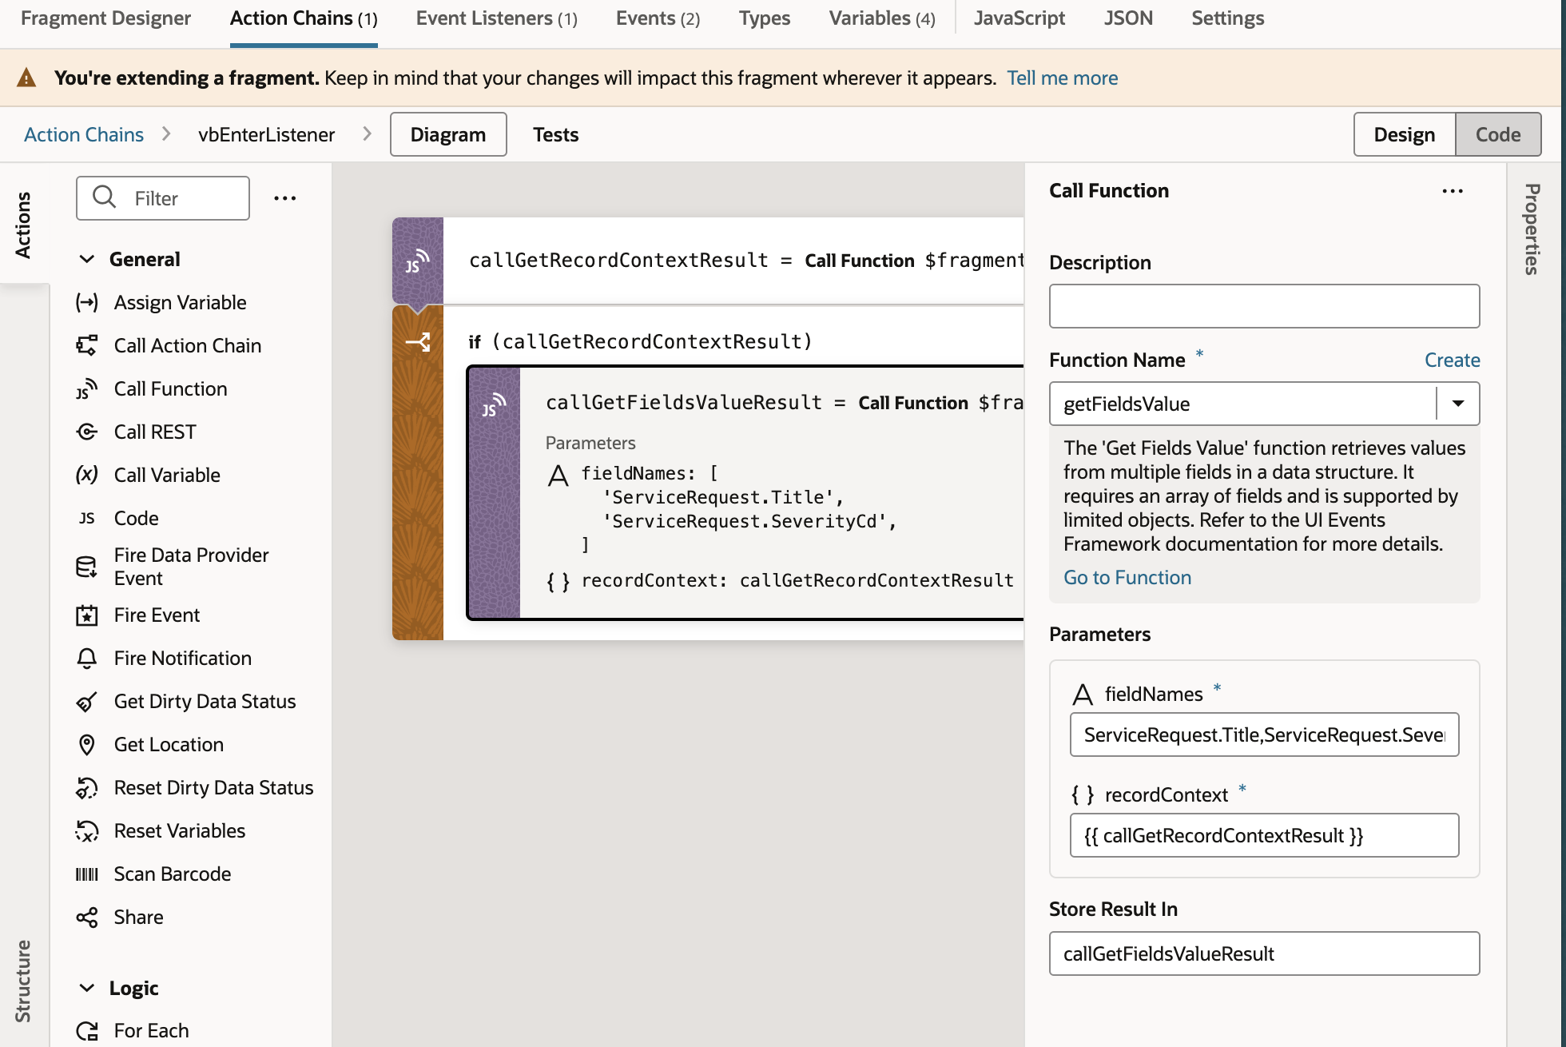
Task: Click the Fire Event action icon
Action: [88, 614]
